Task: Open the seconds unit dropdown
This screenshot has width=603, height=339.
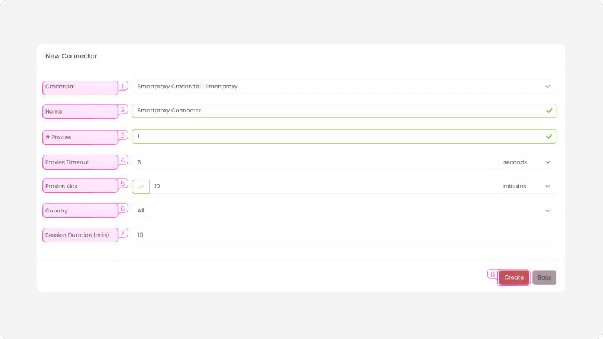Action: (x=526, y=162)
